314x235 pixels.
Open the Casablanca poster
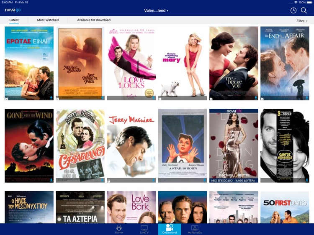point(80,146)
